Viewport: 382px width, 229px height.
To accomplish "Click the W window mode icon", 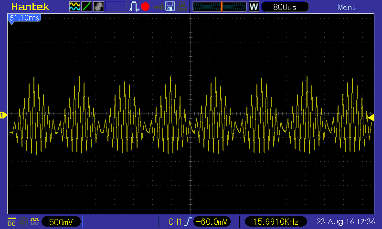I will pos(254,7).
